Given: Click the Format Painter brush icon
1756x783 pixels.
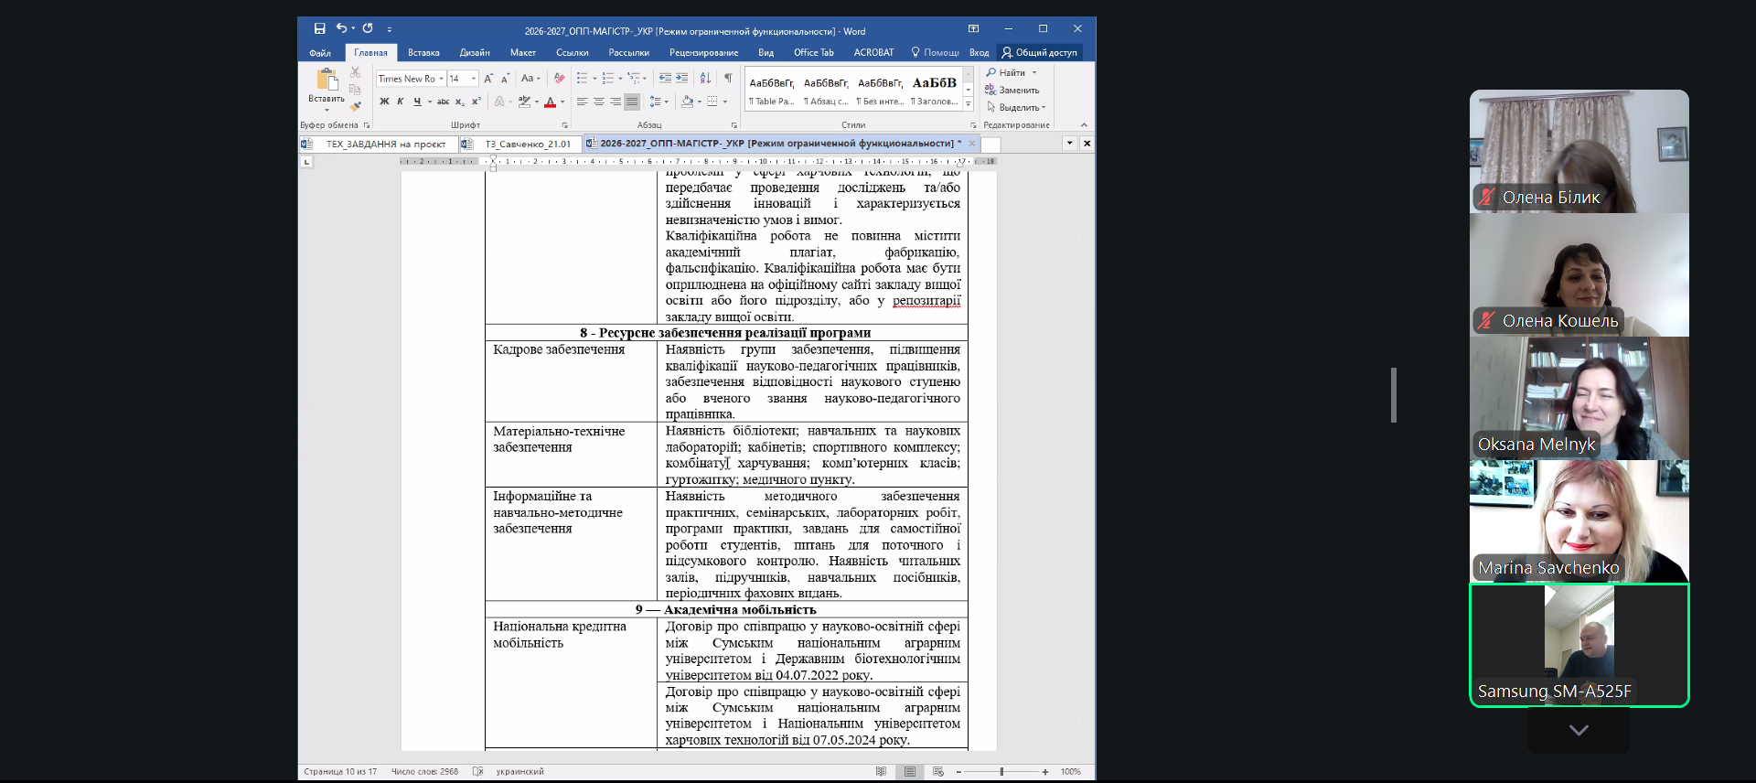Looking at the screenshot, I should [356, 106].
